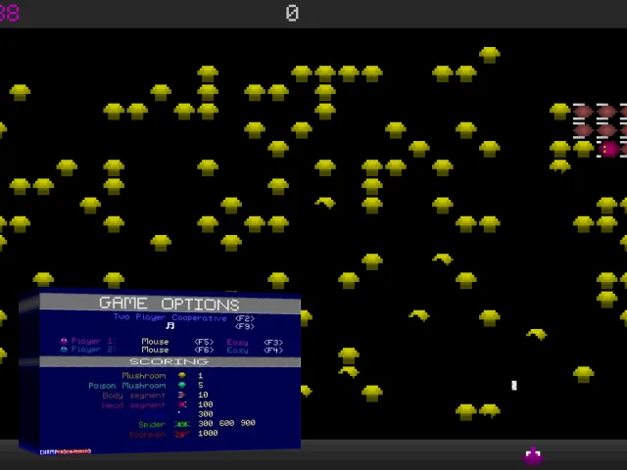Click the F3 difficulty key label
Screen dimensions: 627x470
click(x=273, y=343)
